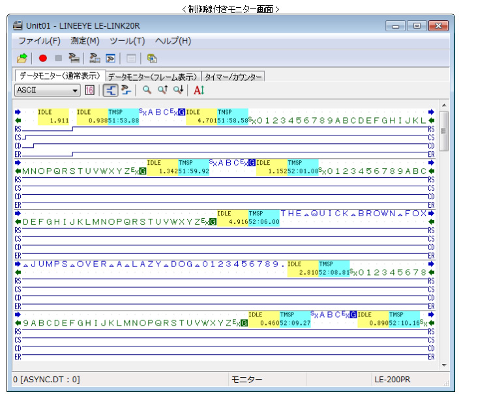Switch to データモニター(フレーム表示) tab

pyautogui.click(x=153, y=77)
